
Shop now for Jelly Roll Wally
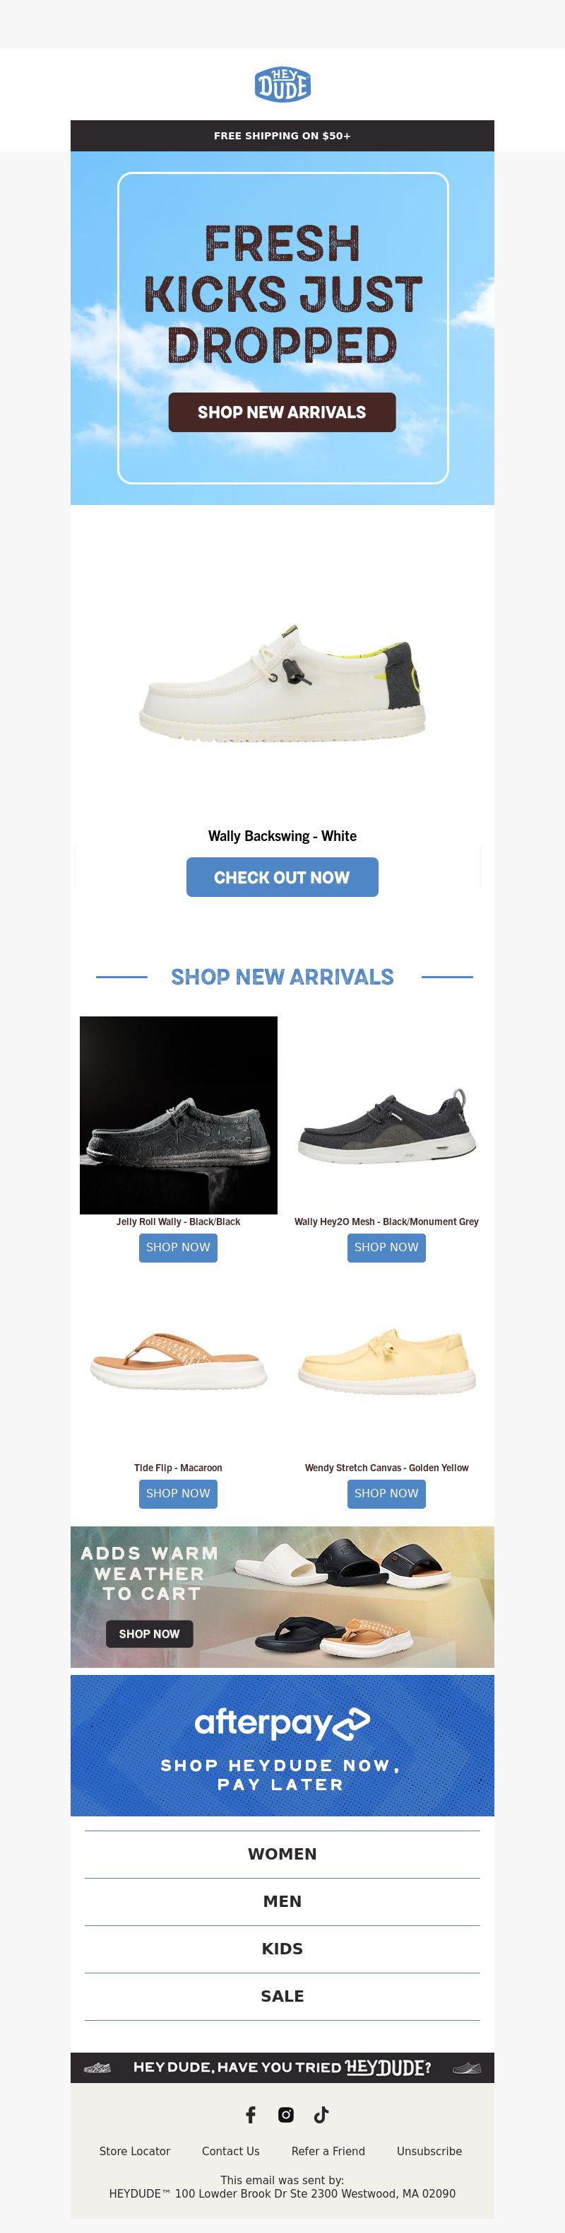pos(178,1248)
